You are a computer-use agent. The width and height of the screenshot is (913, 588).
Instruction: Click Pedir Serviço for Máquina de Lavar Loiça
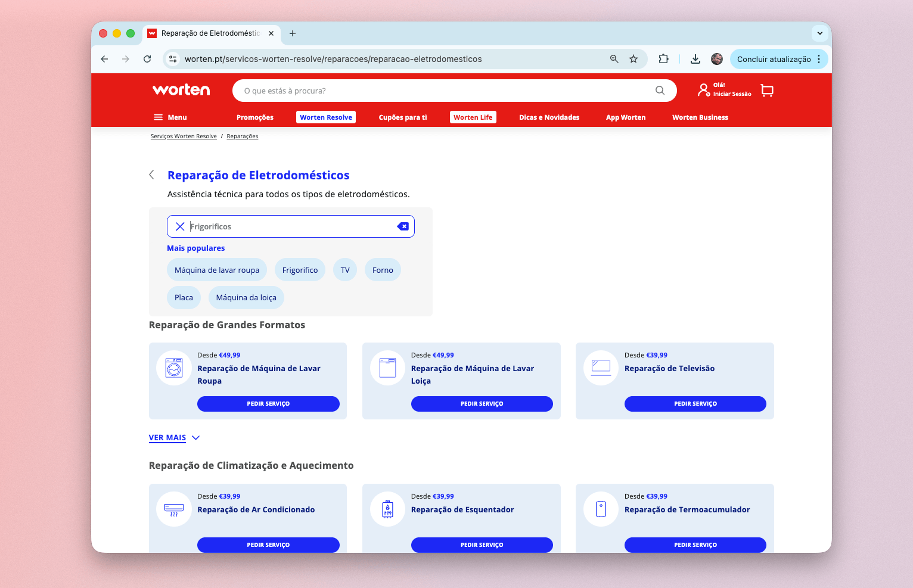[x=482, y=404]
